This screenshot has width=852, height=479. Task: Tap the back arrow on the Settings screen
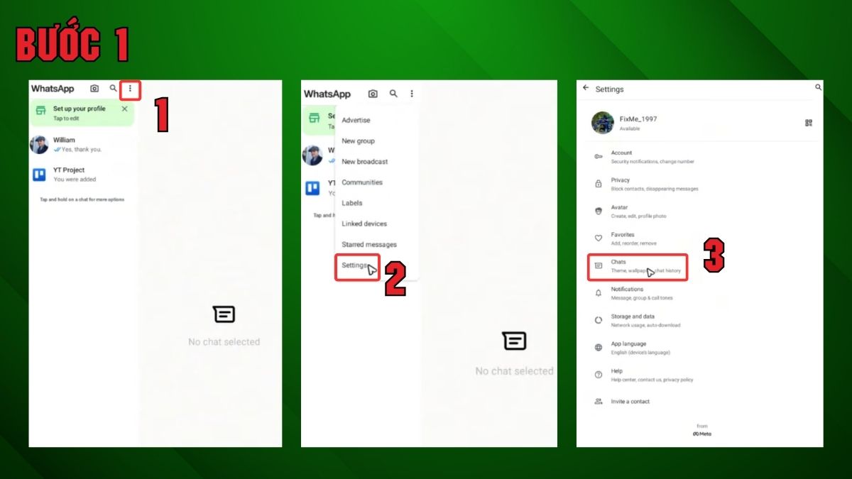584,89
